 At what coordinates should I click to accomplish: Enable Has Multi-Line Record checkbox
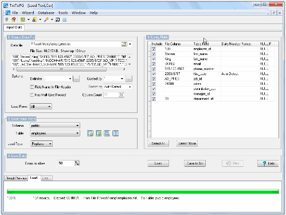pyautogui.click(x=32, y=95)
